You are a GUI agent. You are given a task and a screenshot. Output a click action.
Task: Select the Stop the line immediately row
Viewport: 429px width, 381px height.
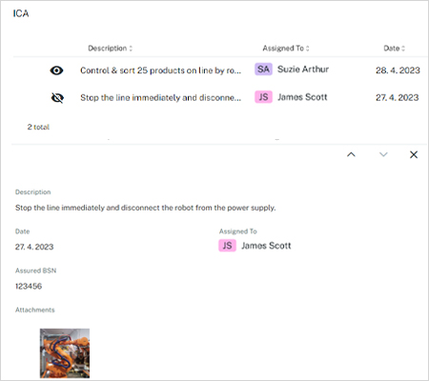point(220,97)
